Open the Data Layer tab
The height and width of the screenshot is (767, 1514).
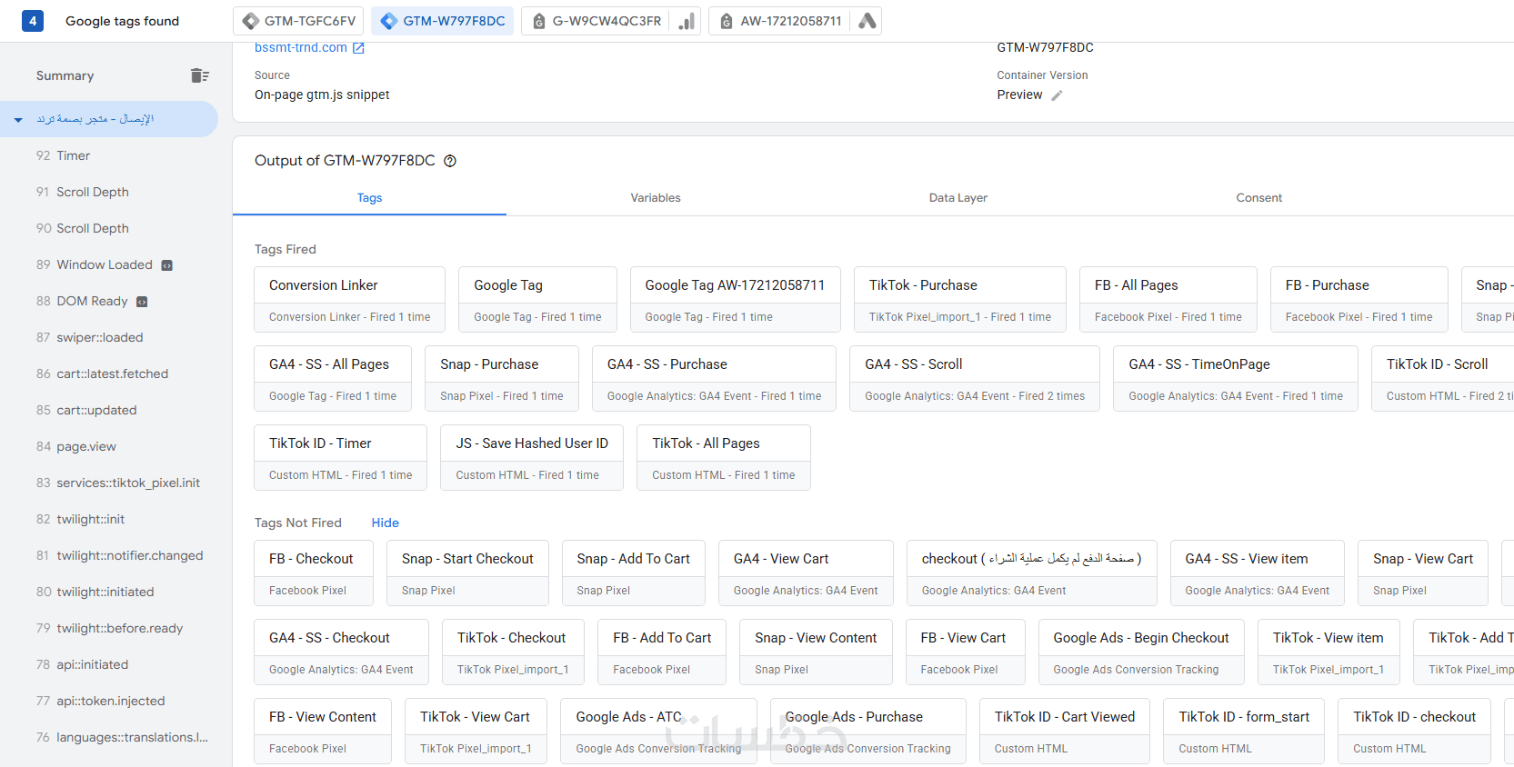(958, 198)
